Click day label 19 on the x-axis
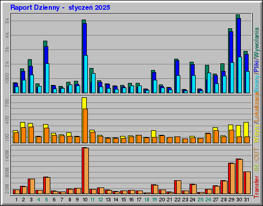This screenshot has height=206, width=263. [155, 200]
